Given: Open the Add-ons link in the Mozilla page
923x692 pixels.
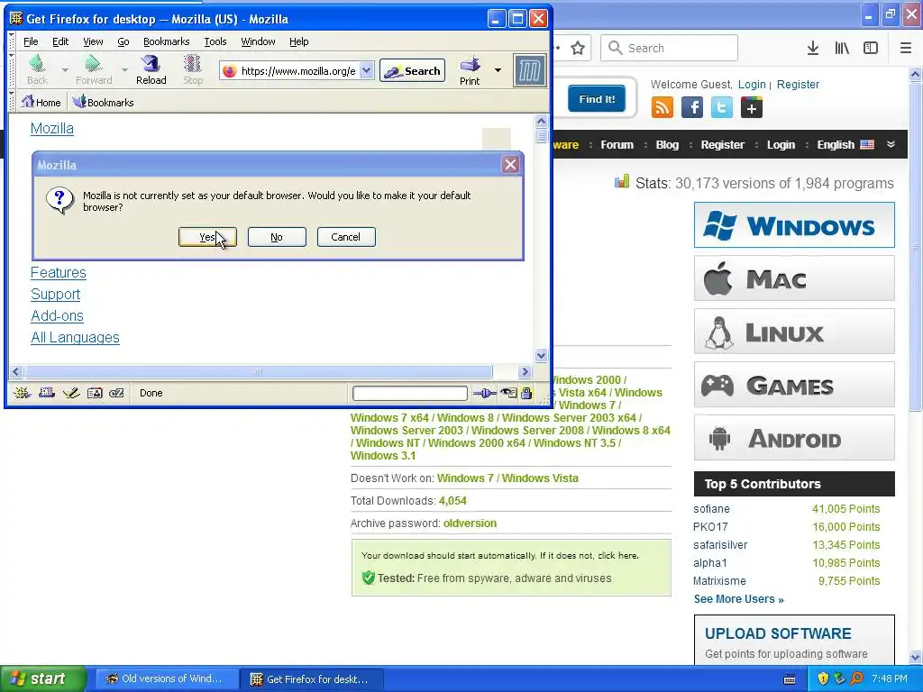Looking at the screenshot, I should (57, 316).
